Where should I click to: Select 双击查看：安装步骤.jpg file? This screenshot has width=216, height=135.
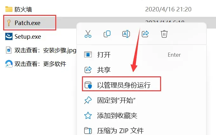41,50
